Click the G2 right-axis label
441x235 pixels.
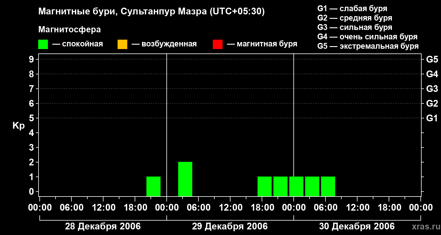click(x=432, y=103)
